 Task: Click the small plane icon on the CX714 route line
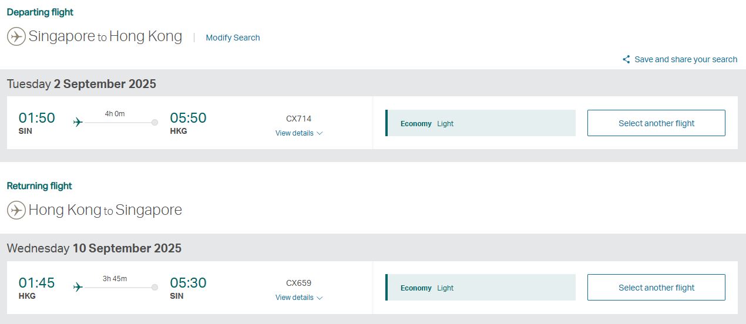[78, 123]
